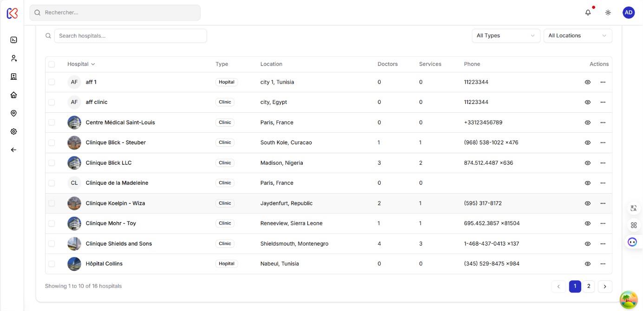Open the actions menu for Centre Médical Saint-Louis
Image resolution: width=643 pixels, height=311 pixels.
603,122
